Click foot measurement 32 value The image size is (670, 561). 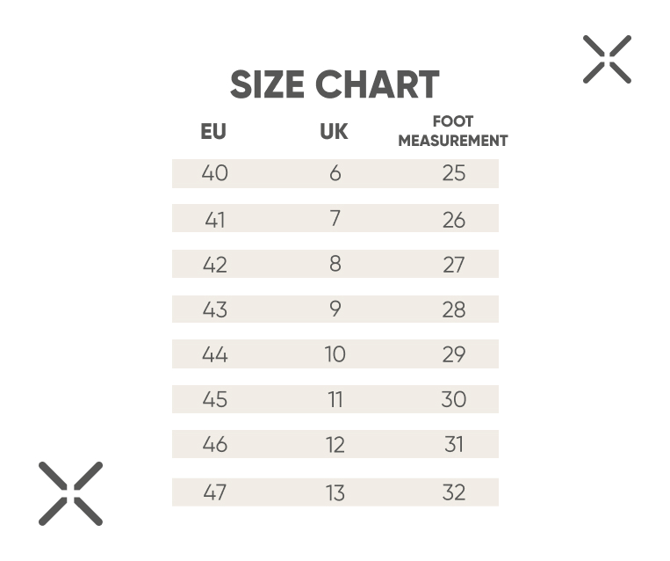coord(453,492)
